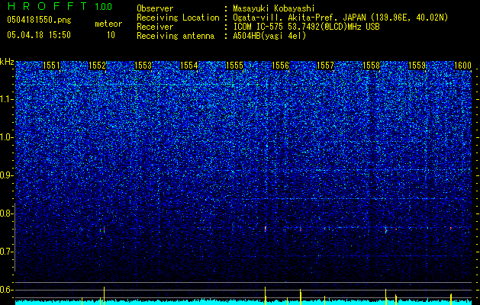This screenshot has height=305, width=480.
Task: Click the 1556 time marker
Action: point(280,66)
